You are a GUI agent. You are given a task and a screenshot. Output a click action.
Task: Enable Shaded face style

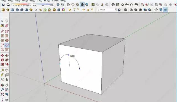[78, 5]
